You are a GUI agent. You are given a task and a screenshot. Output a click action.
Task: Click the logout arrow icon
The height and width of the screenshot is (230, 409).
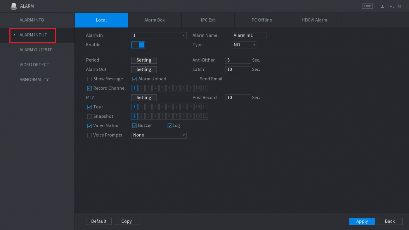[390, 6]
